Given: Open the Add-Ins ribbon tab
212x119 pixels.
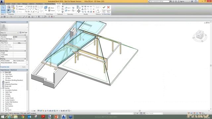Looking at the screenshot, I should [32, 4].
